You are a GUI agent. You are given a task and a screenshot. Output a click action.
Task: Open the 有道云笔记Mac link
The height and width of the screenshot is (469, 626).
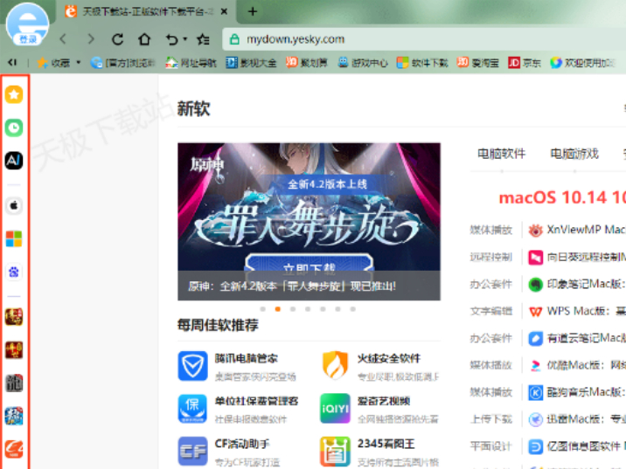click(577, 338)
